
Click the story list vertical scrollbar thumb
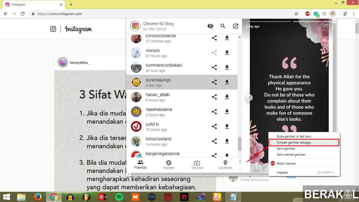click(239, 144)
